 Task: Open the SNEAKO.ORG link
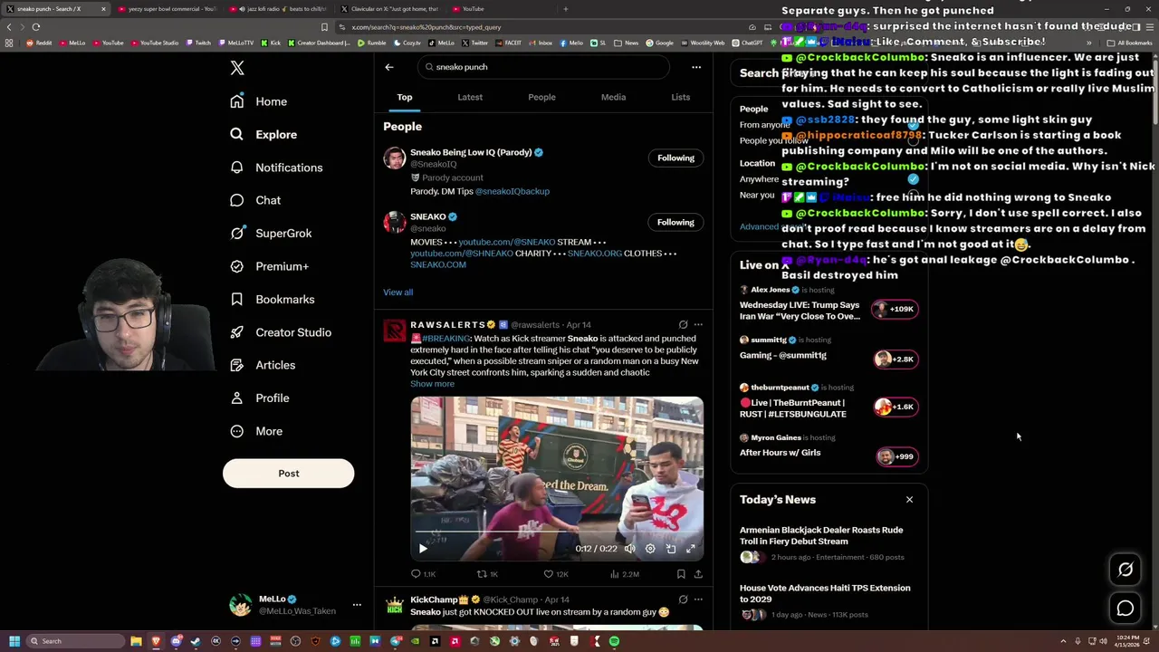595,254
